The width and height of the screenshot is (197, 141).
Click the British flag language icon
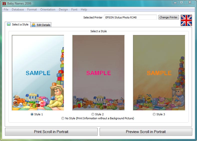tap(186, 20)
